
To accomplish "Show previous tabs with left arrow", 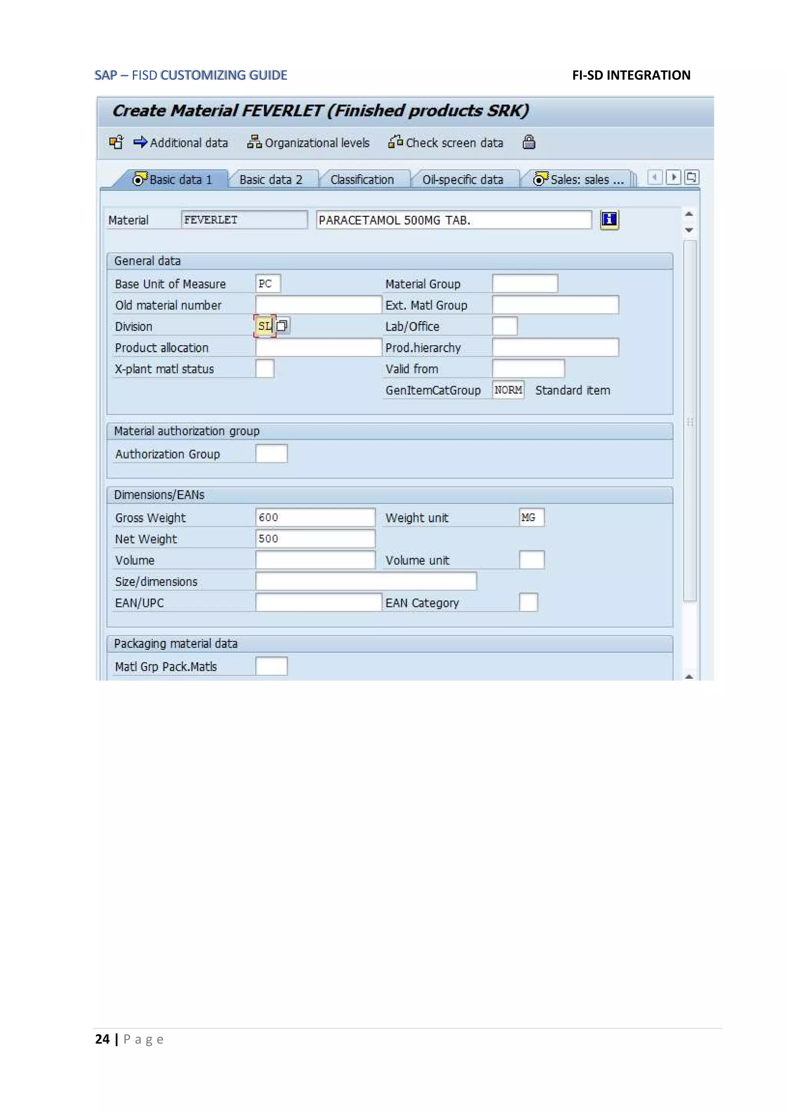I will [655, 177].
